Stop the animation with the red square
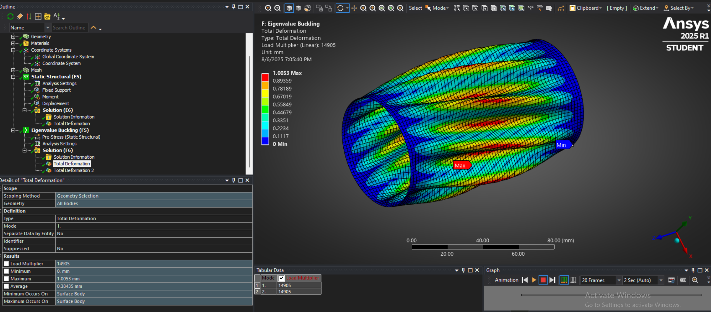 click(543, 280)
